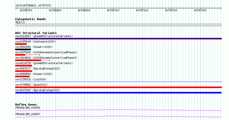Click the right arrow of the ruler
This screenshot has width=229, height=120.
click(221, 8)
